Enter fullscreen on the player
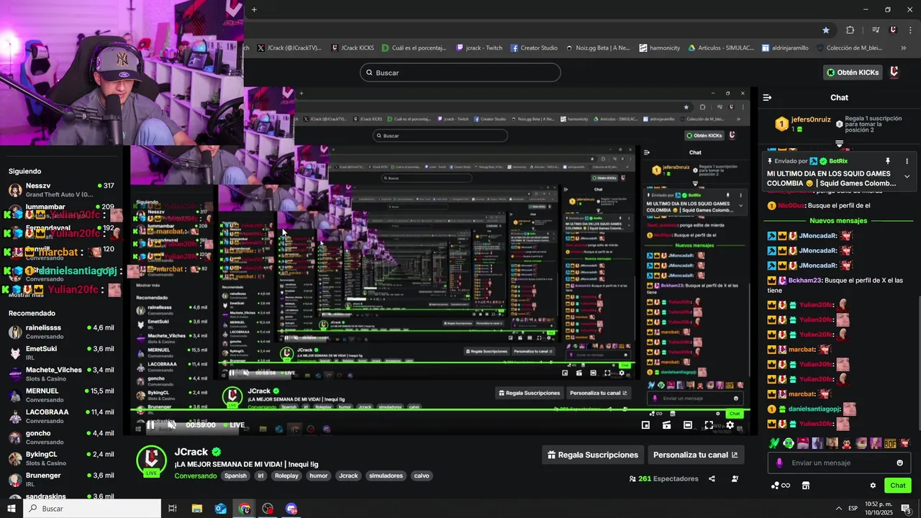 click(709, 425)
